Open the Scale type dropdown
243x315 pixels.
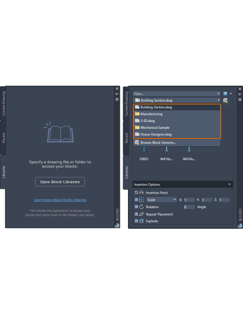coord(161,200)
